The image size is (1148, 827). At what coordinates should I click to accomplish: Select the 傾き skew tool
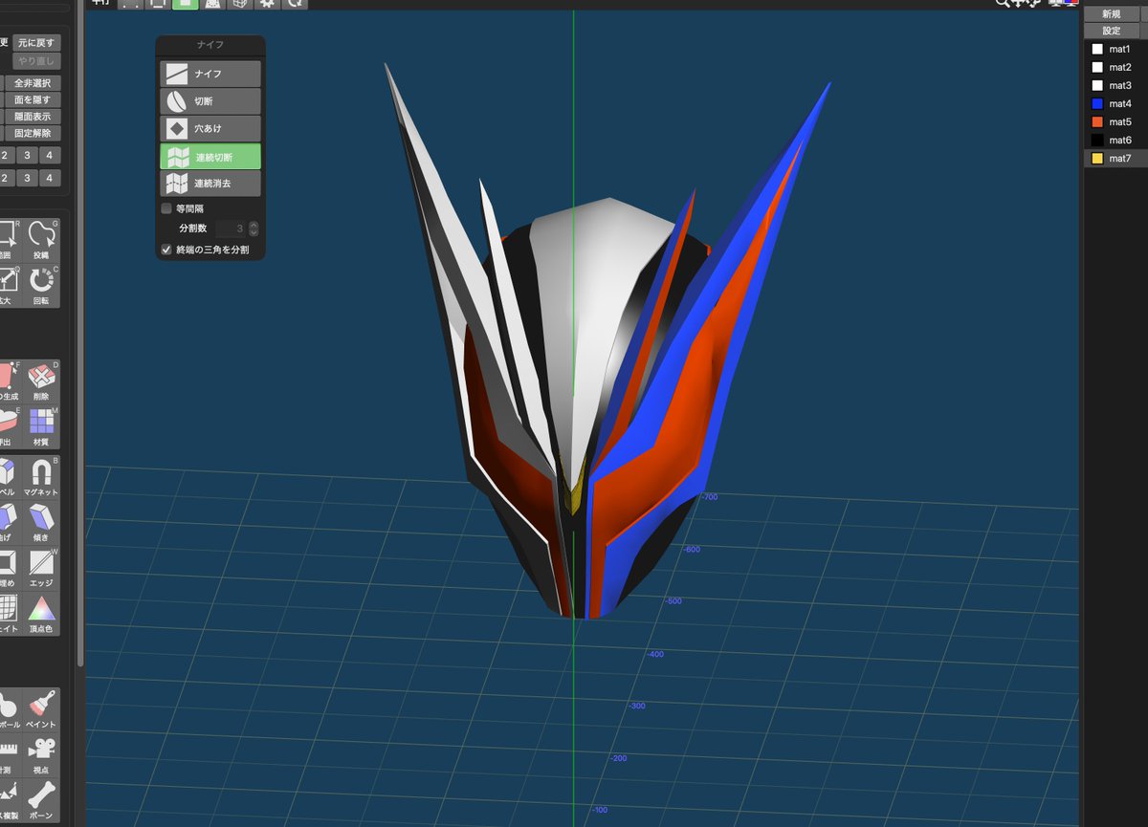pyautogui.click(x=41, y=523)
